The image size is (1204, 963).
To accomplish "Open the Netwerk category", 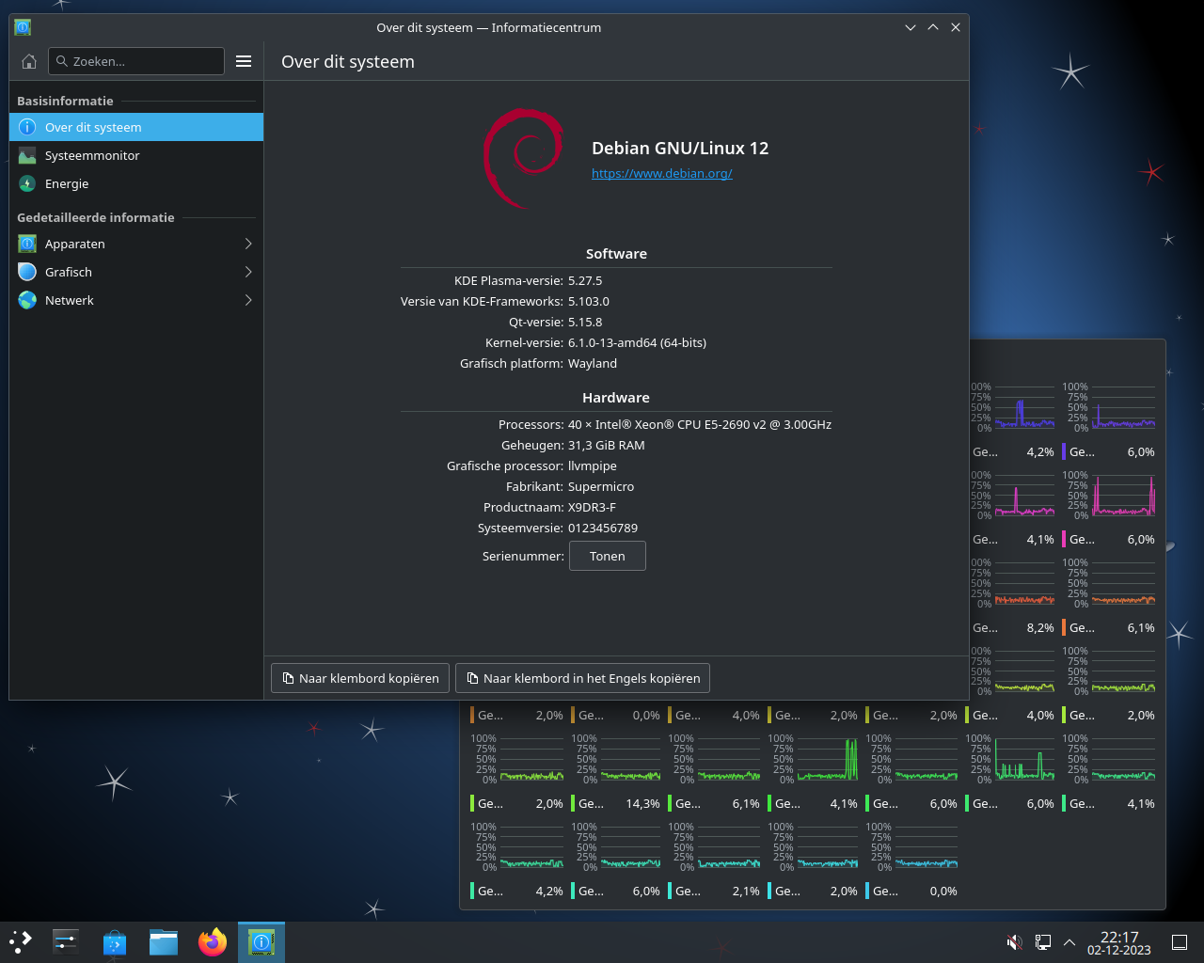I will tap(136, 300).
